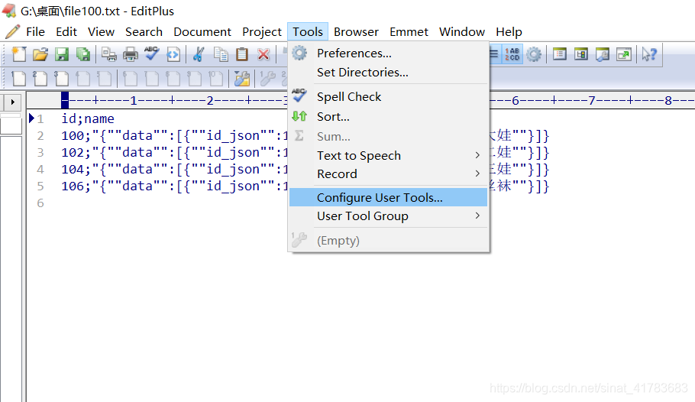Click the Paste clipboard icon
Image resolution: width=695 pixels, height=402 pixels.
pos(242,54)
